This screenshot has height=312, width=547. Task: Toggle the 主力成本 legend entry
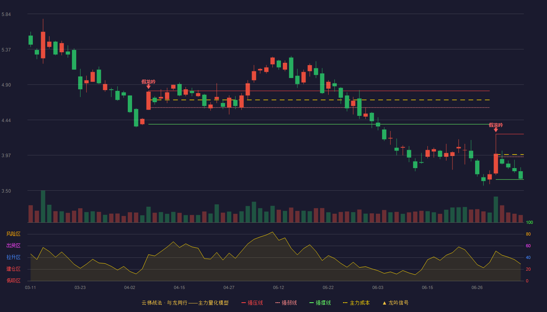[356, 303]
